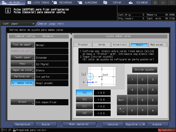This screenshot has width=176, height=132.
Task: Select Aj. ambas caras setting
Action: (22, 83)
